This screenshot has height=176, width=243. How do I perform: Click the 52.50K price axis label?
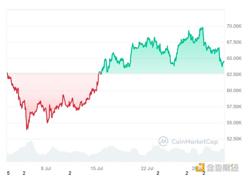234,139
